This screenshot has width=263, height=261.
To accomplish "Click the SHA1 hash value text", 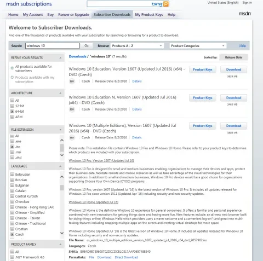I will (x=116, y=252).
